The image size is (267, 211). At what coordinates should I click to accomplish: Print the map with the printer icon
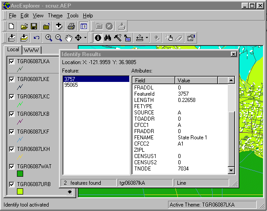point(71,26)
